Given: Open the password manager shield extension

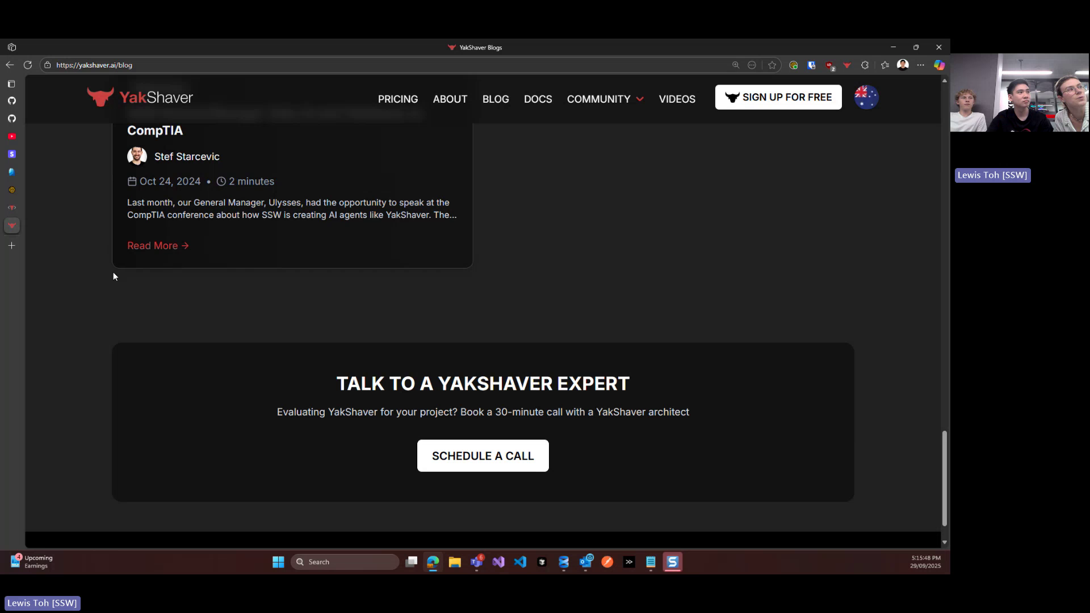Looking at the screenshot, I should tap(811, 65).
